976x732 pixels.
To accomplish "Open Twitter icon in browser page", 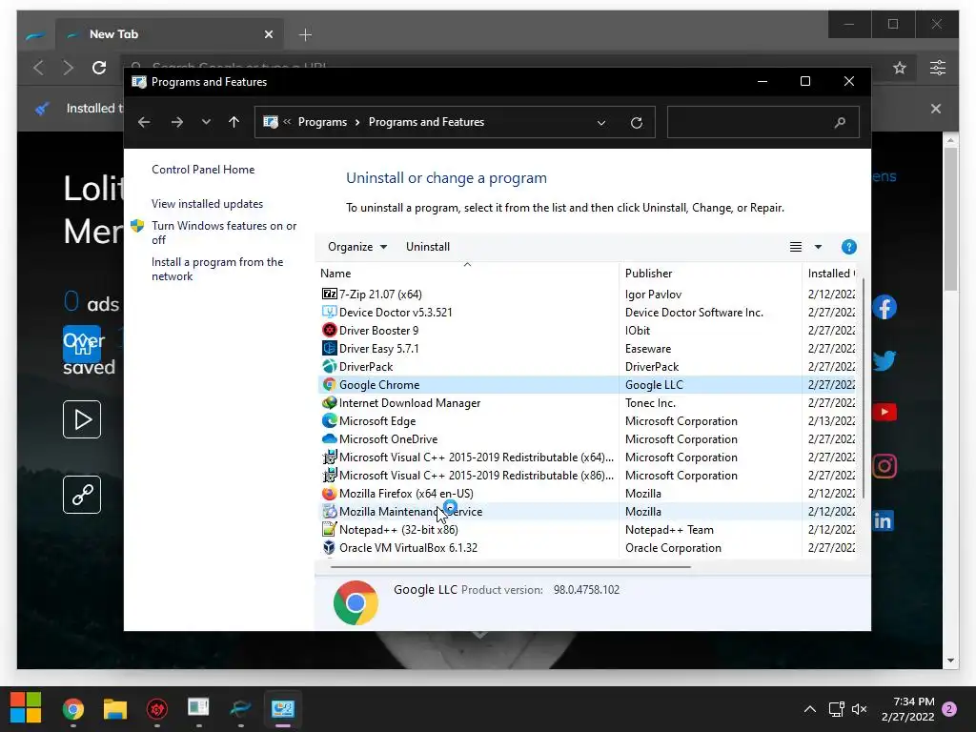I will click(x=884, y=359).
